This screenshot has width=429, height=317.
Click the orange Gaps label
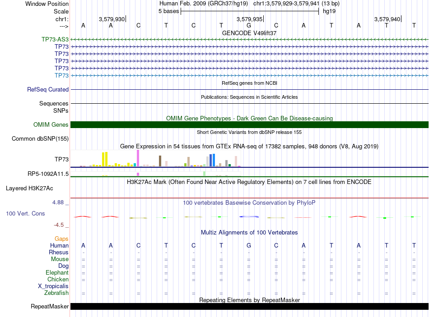(x=61, y=239)
